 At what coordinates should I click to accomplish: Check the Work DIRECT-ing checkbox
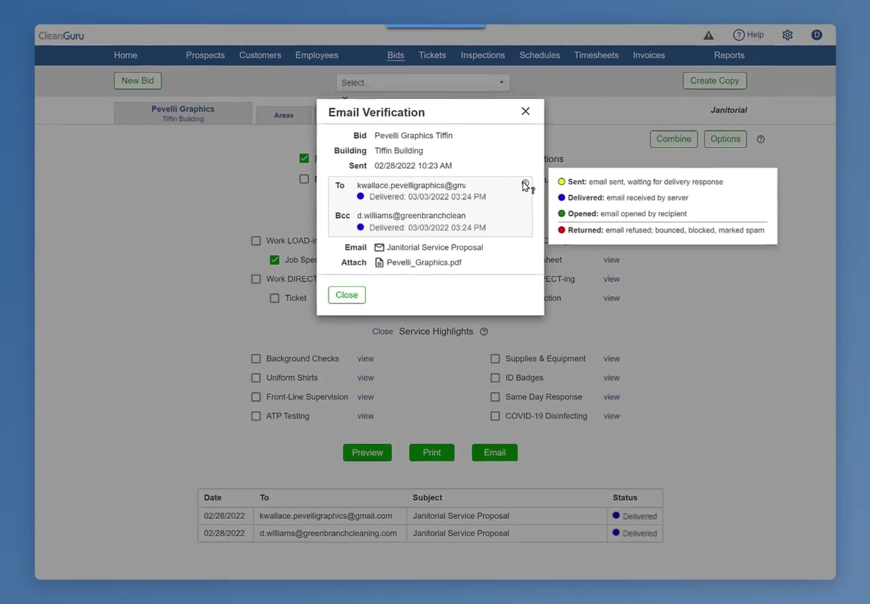click(256, 279)
